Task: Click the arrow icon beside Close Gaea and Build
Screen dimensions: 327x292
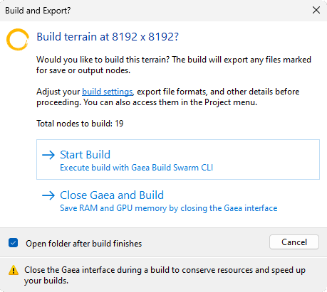Action: (x=48, y=195)
